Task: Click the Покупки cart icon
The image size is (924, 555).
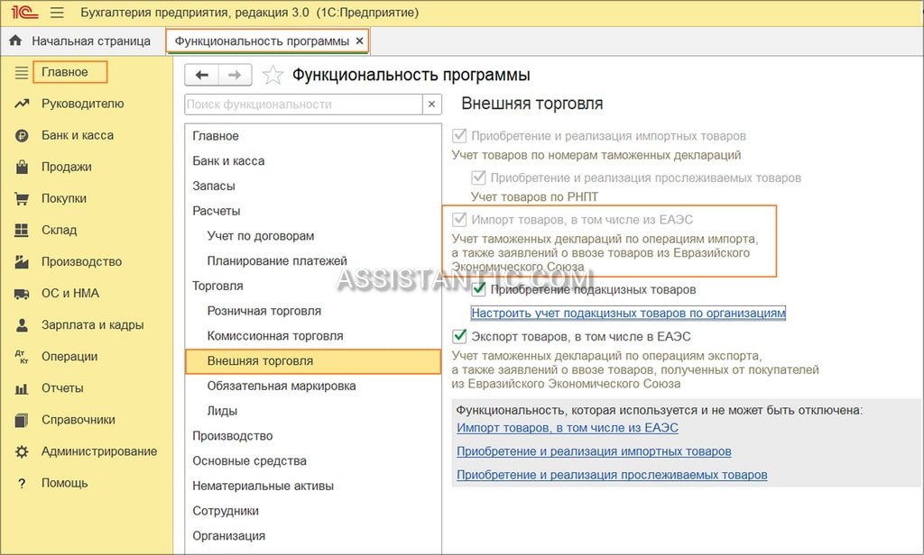Action: (22, 198)
